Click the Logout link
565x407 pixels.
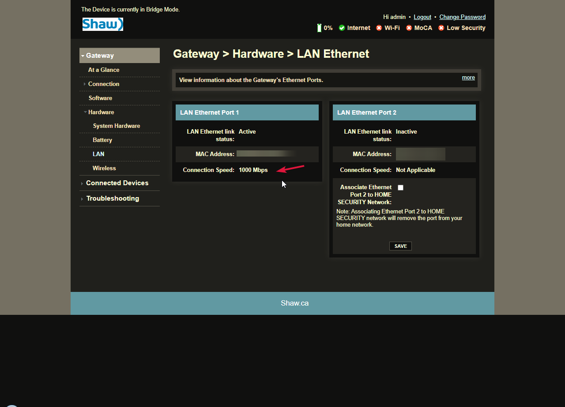[x=422, y=17]
